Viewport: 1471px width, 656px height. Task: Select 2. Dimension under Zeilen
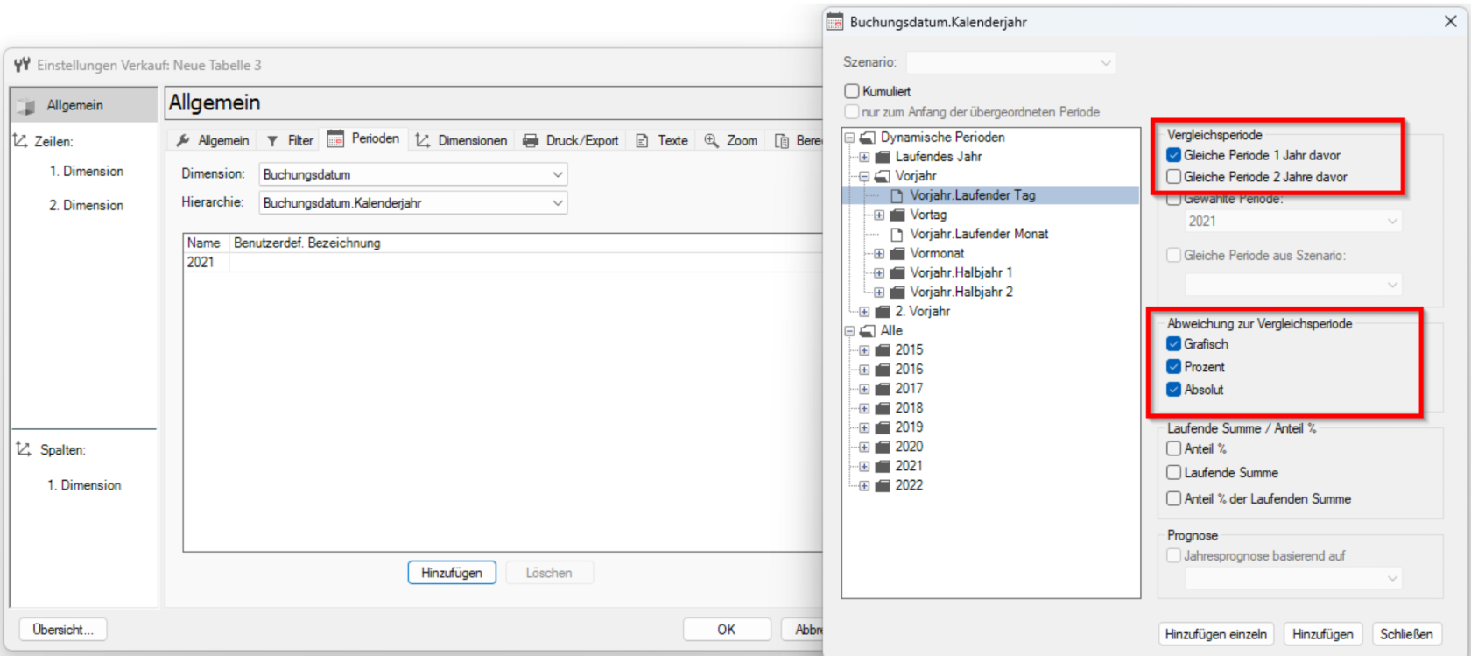pyautogui.click(x=86, y=205)
